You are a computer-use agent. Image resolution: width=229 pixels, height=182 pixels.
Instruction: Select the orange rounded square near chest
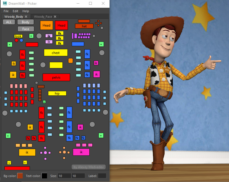[71, 61]
